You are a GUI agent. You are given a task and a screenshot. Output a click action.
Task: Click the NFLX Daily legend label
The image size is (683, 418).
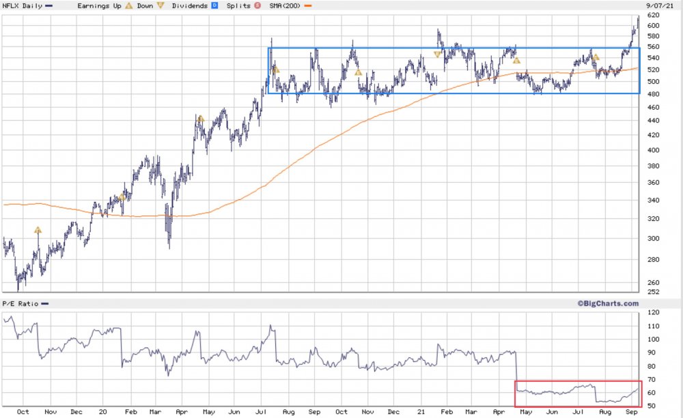(23, 5)
